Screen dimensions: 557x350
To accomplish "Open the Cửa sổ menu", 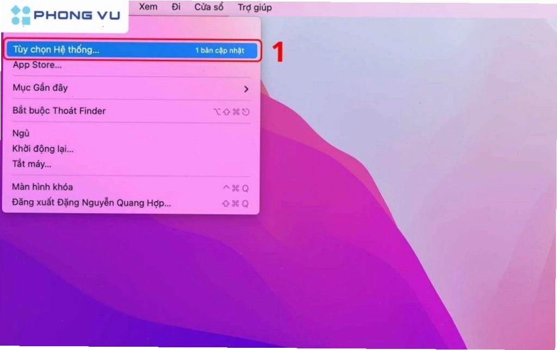I will [x=209, y=7].
